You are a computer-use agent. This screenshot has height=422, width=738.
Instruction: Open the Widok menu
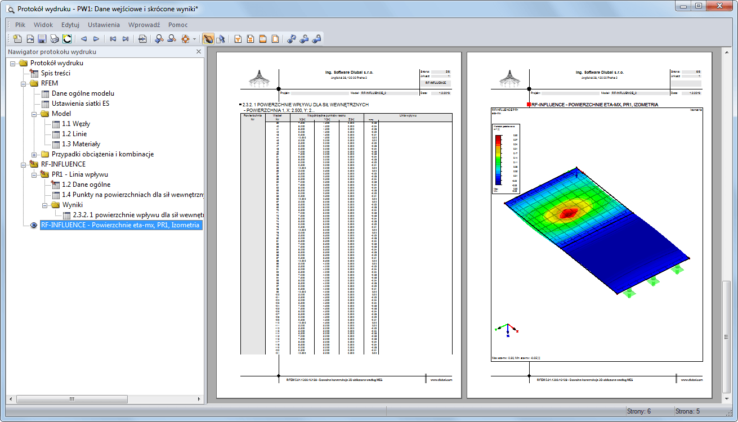(x=43, y=25)
